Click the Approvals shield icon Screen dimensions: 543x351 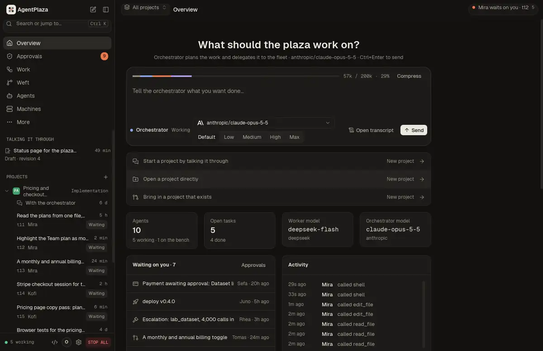point(10,56)
